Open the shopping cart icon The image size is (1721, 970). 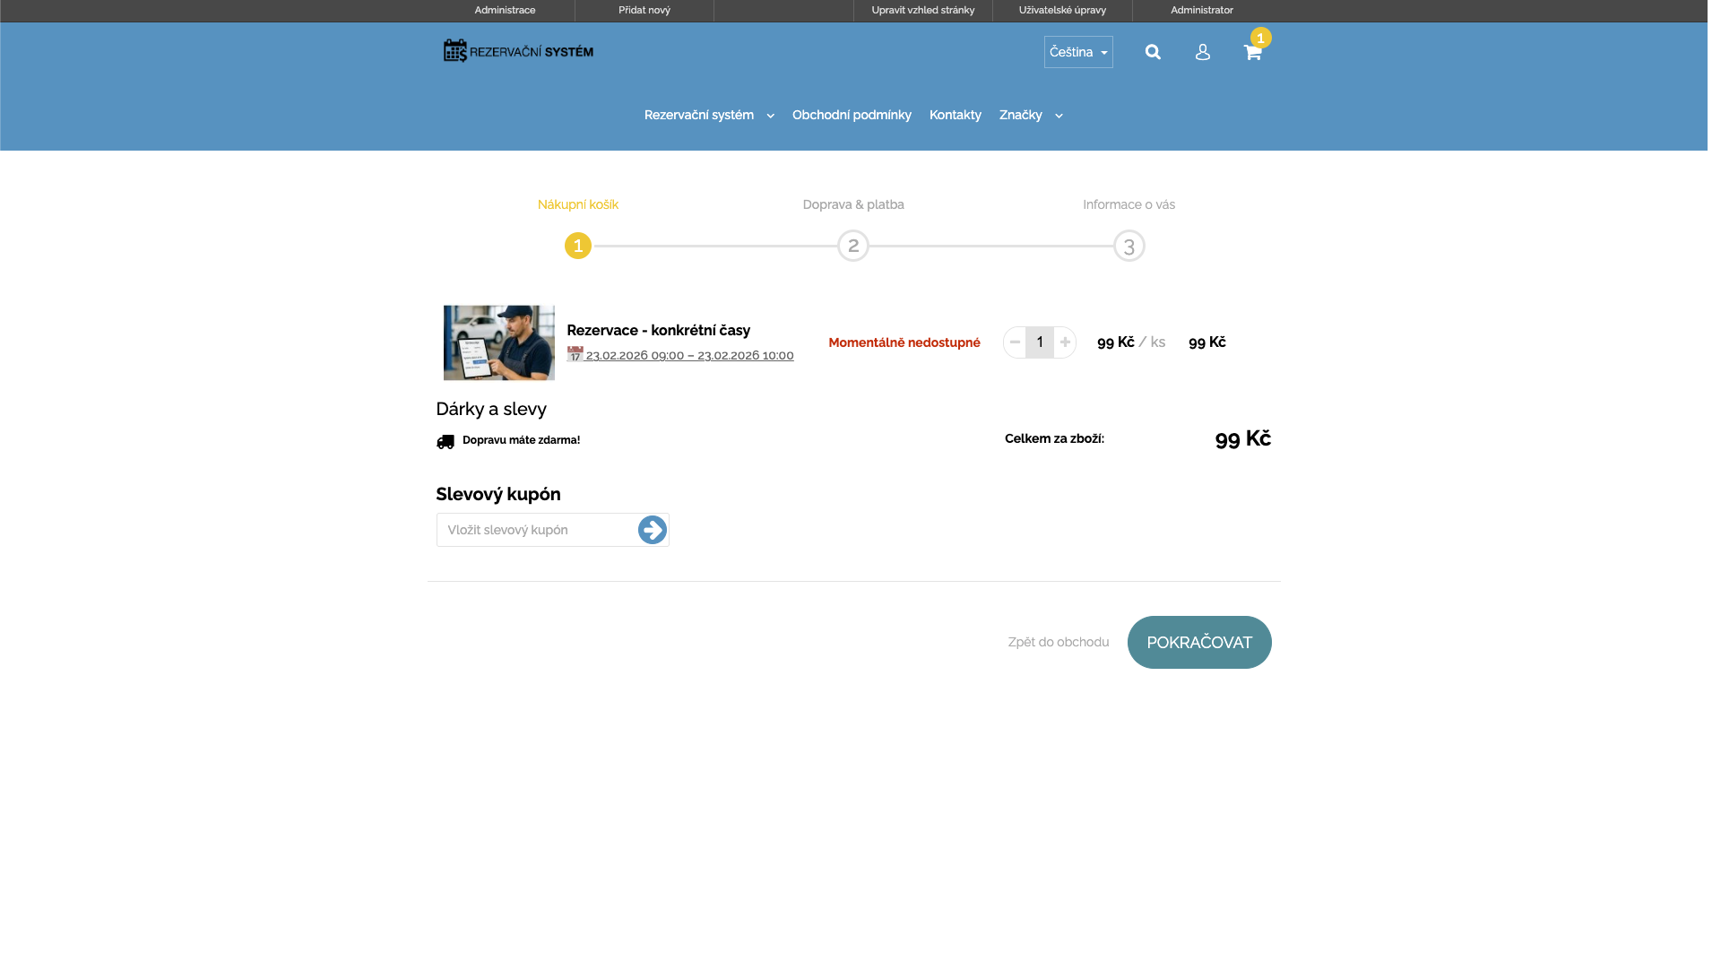(1252, 52)
